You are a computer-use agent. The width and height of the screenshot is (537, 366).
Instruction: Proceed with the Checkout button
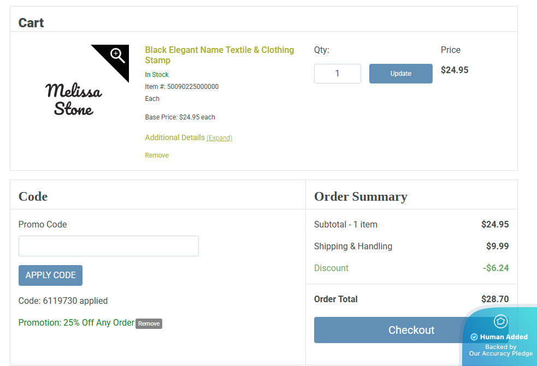pos(393,330)
